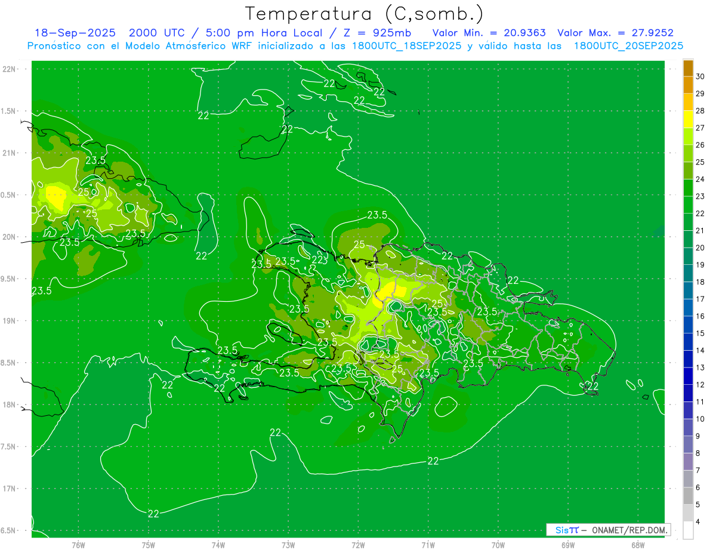Click legend value "20"
Viewport: 716px width, 553px height.
pyautogui.click(x=700, y=248)
